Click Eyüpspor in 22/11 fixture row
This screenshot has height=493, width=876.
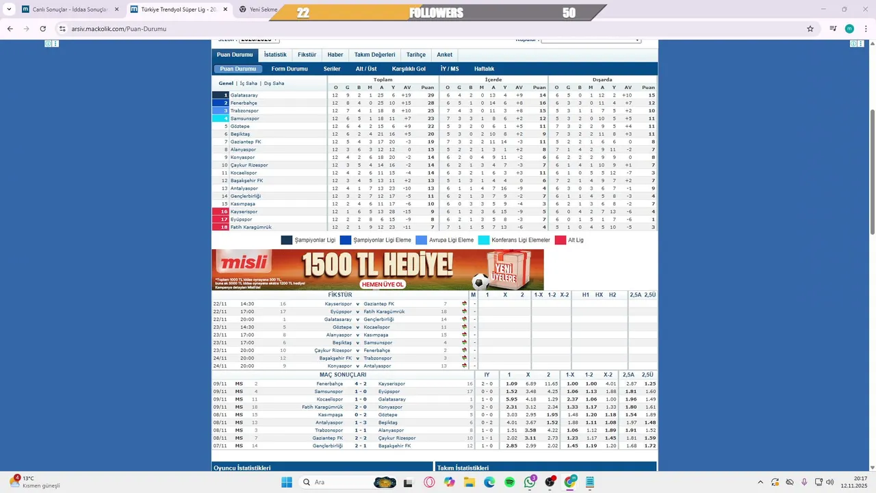point(341,312)
